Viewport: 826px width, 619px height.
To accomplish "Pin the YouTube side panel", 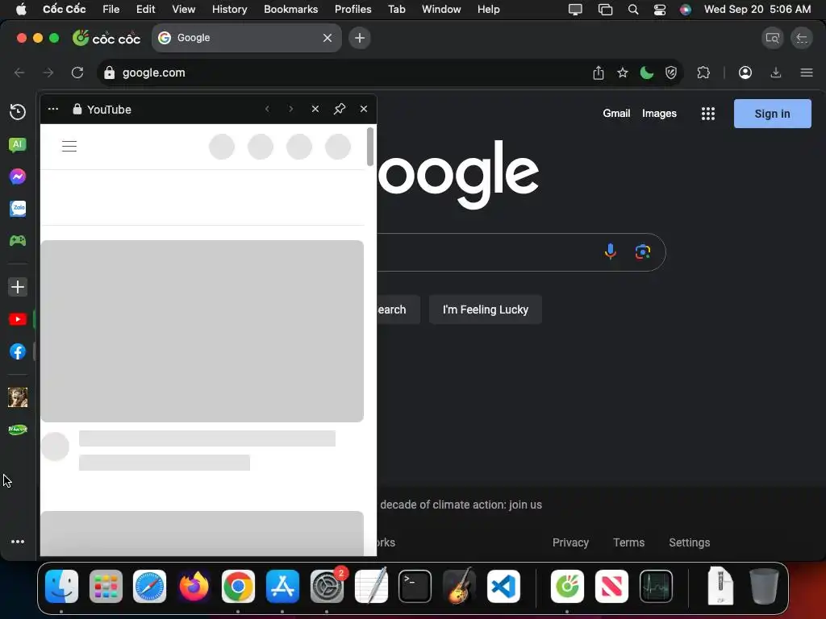I will (x=340, y=109).
